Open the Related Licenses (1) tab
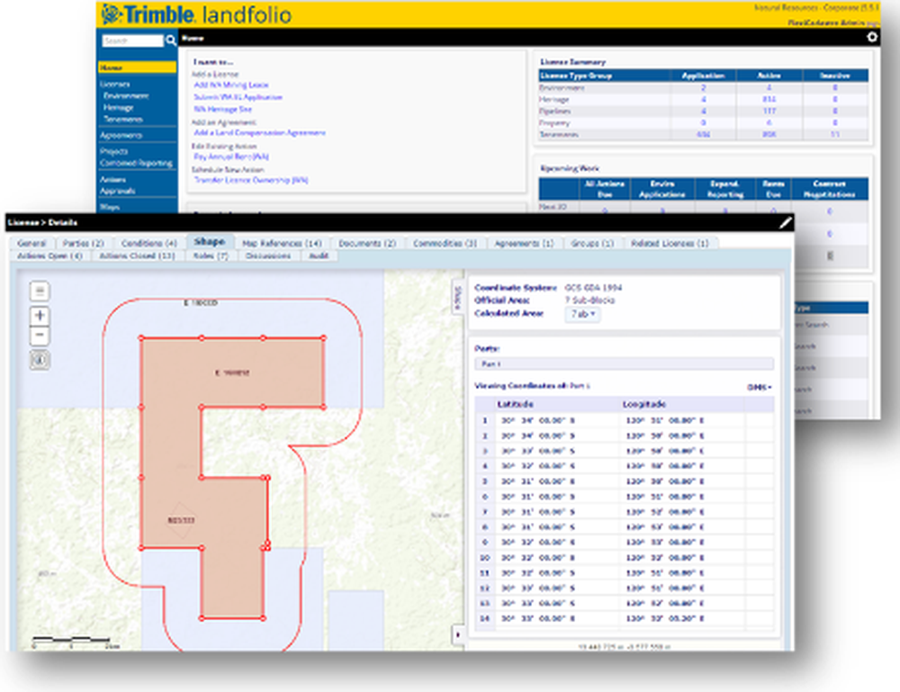 pyautogui.click(x=670, y=243)
